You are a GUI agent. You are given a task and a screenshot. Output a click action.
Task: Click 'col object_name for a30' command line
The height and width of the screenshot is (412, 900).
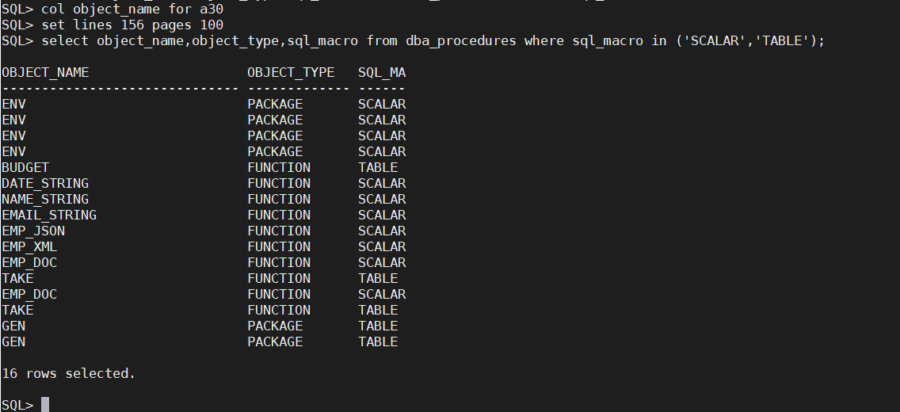pyautogui.click(x=113, y=10)
